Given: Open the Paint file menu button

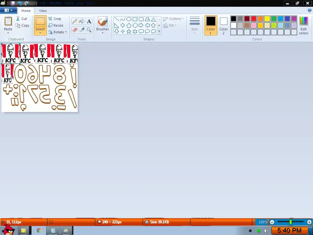Looking at the screenshot, I should tap(8, 10).
